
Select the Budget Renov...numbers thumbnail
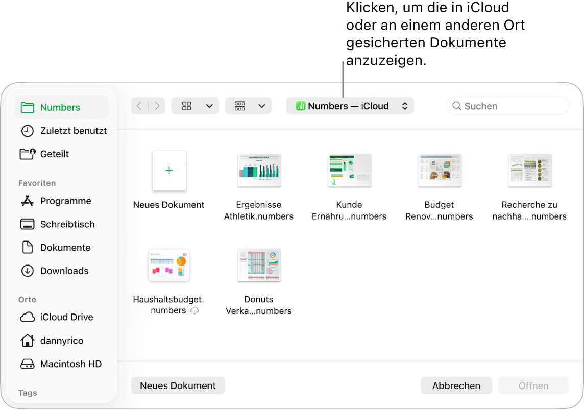point(440,171)
